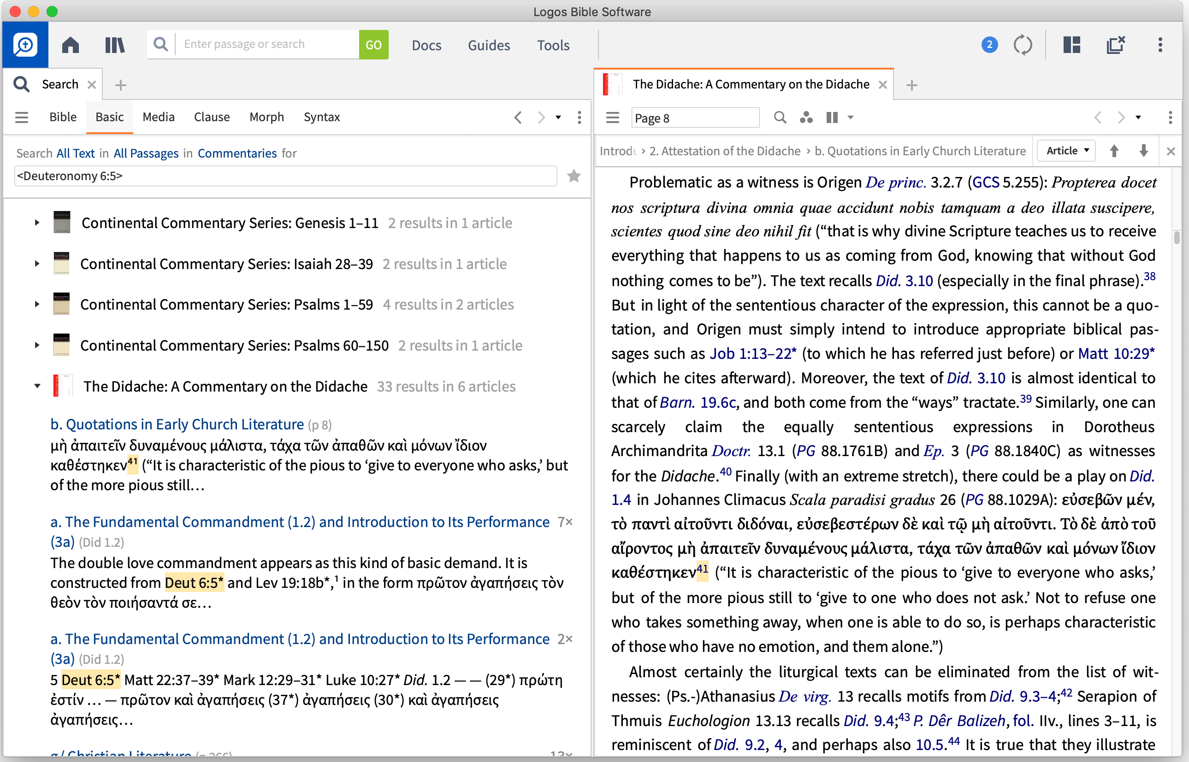Screen dimensions: 1189x762
Task: Expand Continental Commentary Series: Psalms 1–59
Action: tap(37, 305)
